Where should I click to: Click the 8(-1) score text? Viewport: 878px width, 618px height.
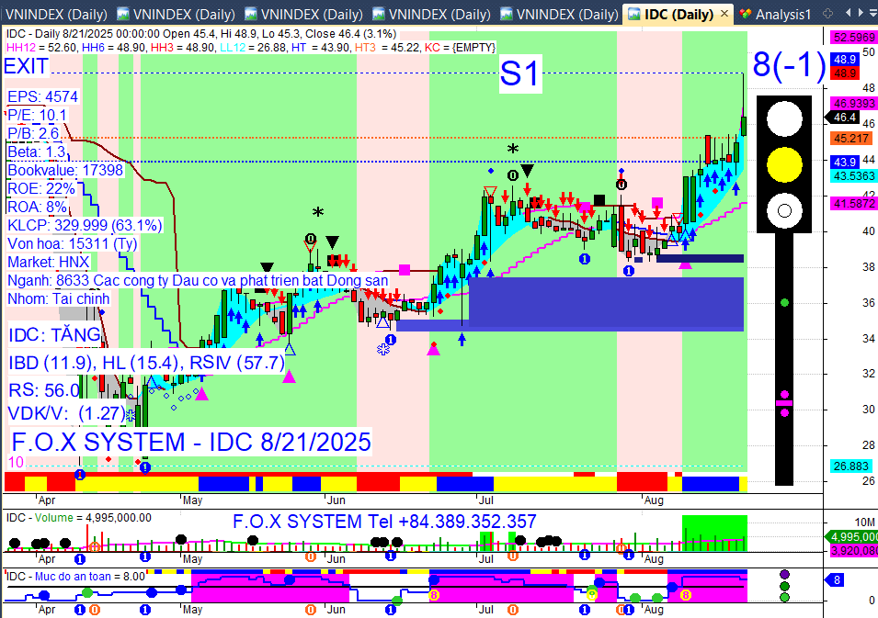click(x=789, y=64)
